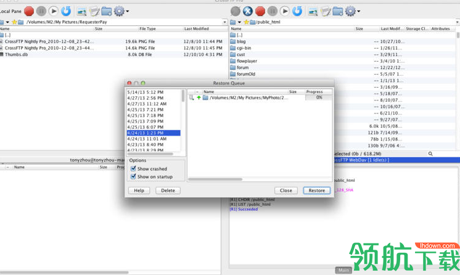Refresh the local pane file listing
This screenshot has width=460, height=275.
pos(66,11)
